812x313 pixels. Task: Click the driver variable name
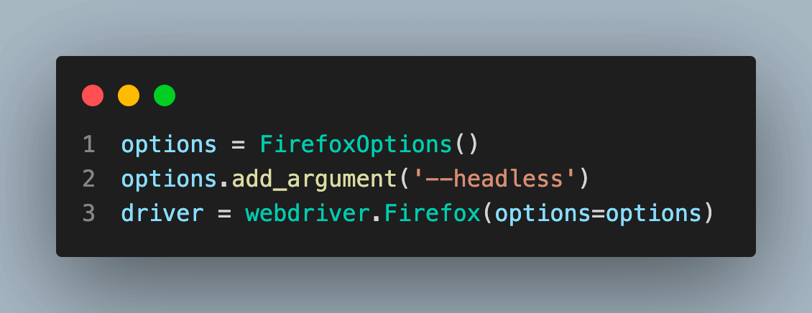point(162,214)
